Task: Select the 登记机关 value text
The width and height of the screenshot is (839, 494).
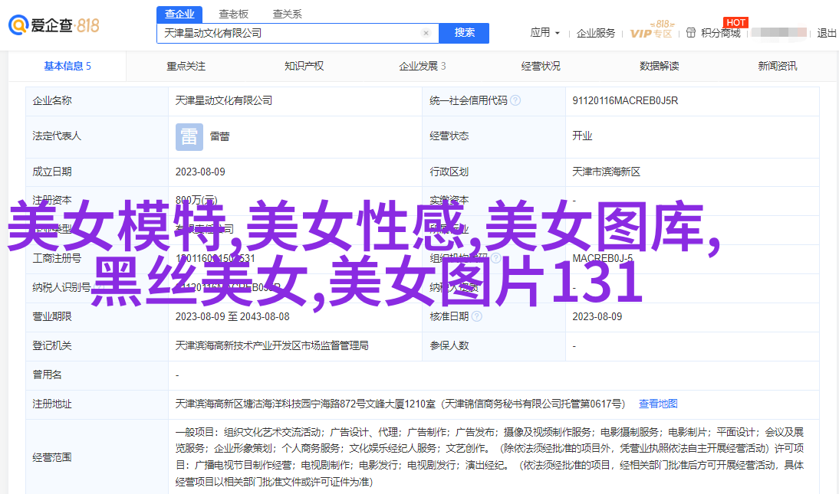Action: [271, 346]
